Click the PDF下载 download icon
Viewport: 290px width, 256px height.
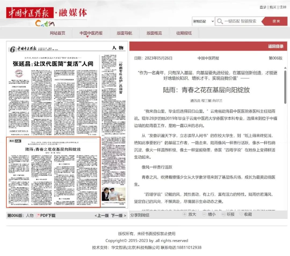[x=38, y=215]
